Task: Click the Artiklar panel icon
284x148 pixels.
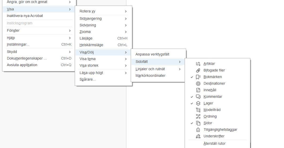Action: (x=198, y=64)
